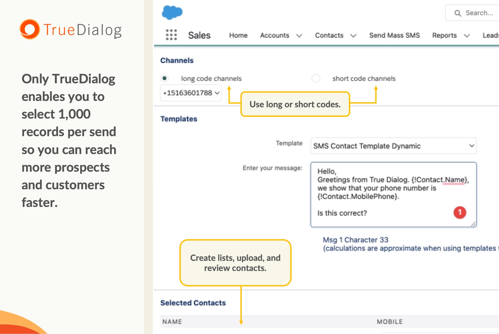The image size is (499, 334).
Task: Click the MOBILE column header
Action: (x=390, y=322)
